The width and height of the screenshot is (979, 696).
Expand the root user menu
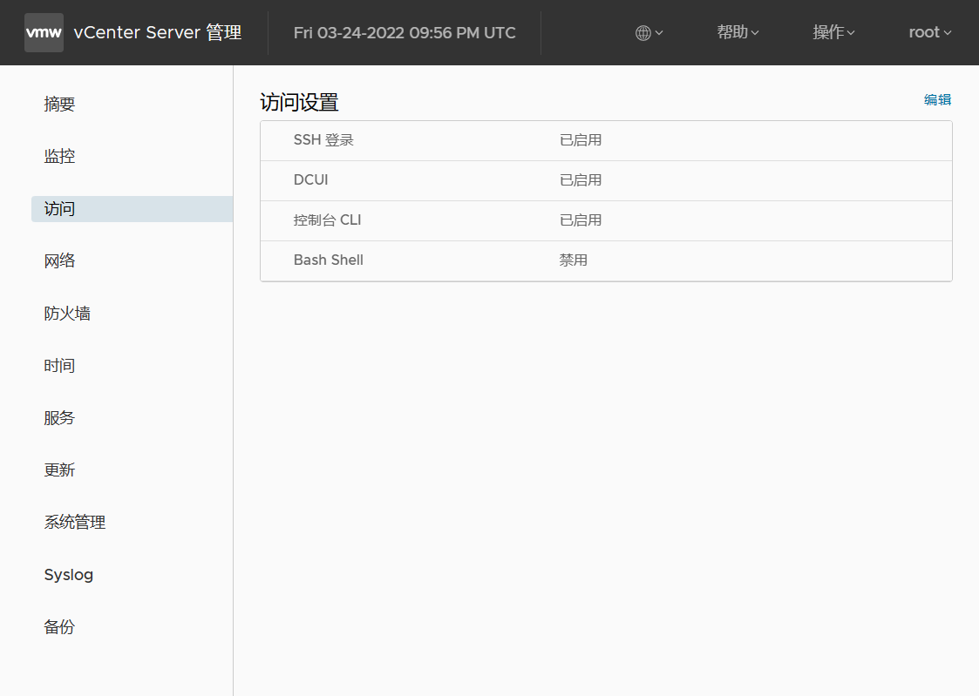pyautogui.click(x=929, y=33)
